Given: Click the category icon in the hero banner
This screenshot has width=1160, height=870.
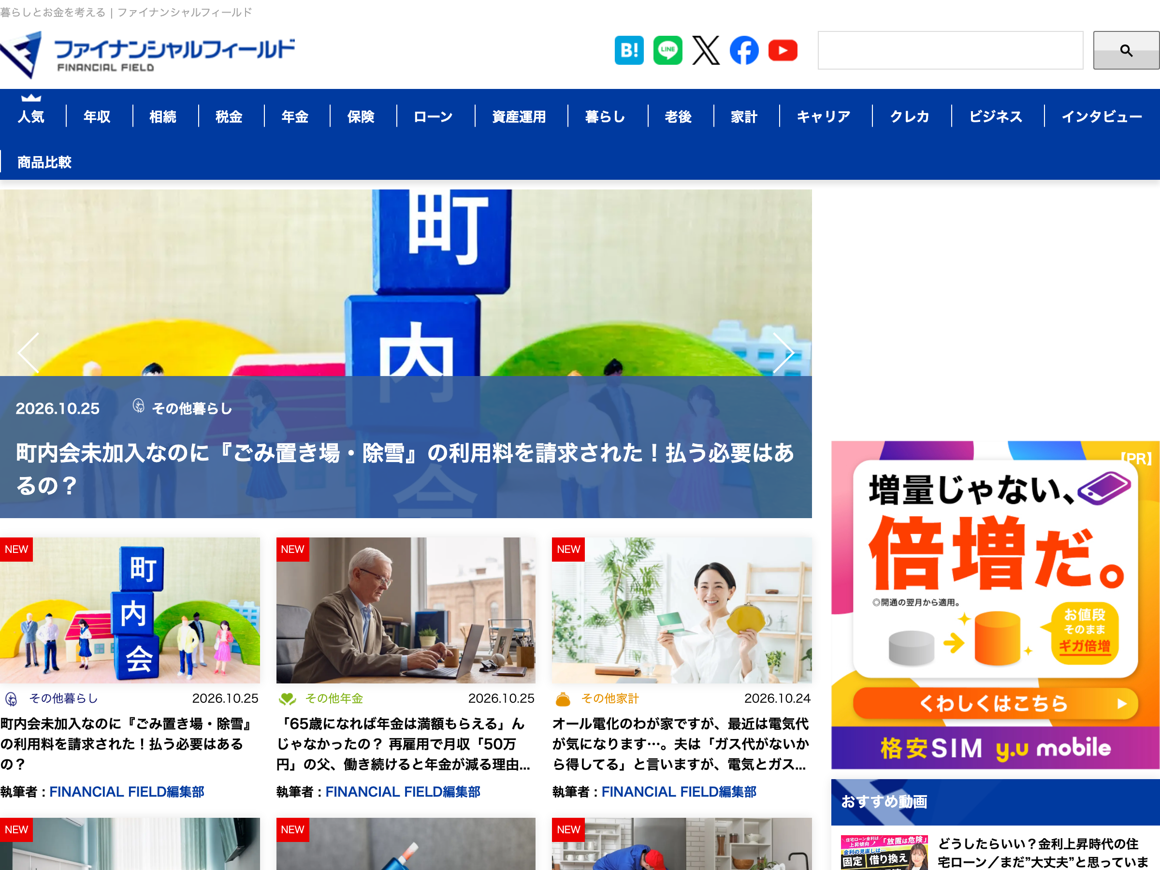Looking at the screenshot, I should point(138,406).
